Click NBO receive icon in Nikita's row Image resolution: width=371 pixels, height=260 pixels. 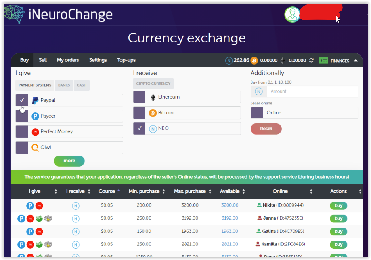pos(76,206)
